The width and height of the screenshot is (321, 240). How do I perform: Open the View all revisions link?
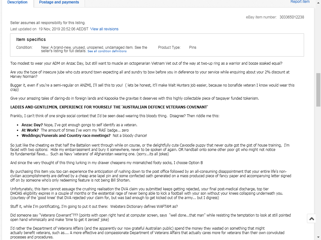[104, 29]
